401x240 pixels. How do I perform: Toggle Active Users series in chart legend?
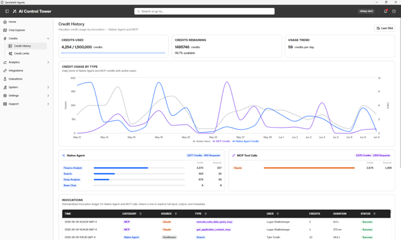[201, 141]
